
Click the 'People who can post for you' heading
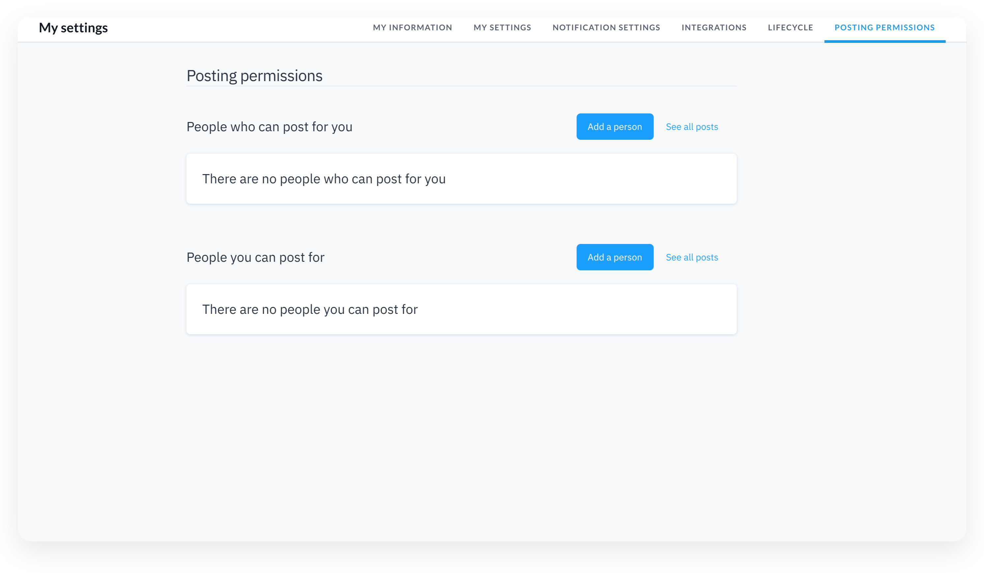(269, 127)
